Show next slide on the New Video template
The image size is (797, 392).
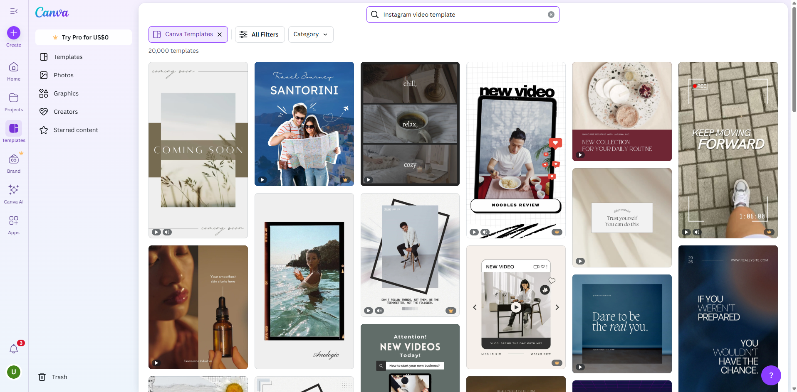(557, 307)
